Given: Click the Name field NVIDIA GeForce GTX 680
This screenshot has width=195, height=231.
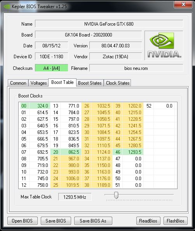Looking at the screenshot, I should (x=109, y=24).
